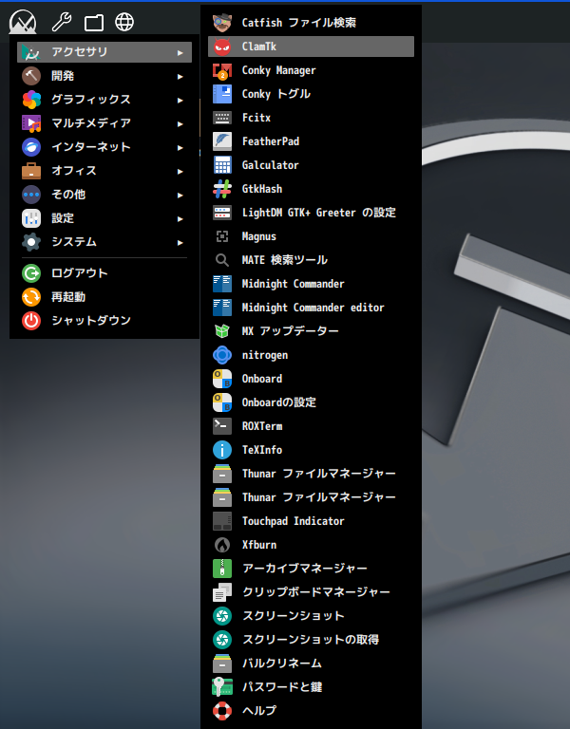The height and width of the screenshot is (729, 570).
Task: Expand the その他 submenu arrow
Action: [180, 195]
